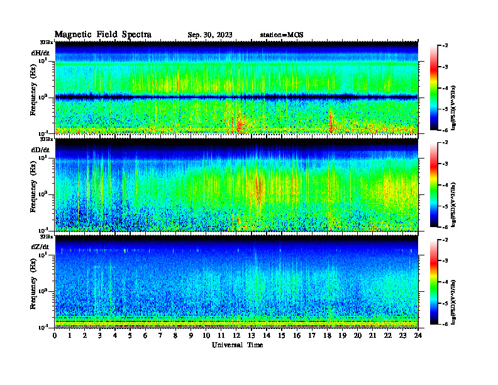Click the "13" hour tick label
The height and width of the screenshot is (385, 498).
point(252,336)
